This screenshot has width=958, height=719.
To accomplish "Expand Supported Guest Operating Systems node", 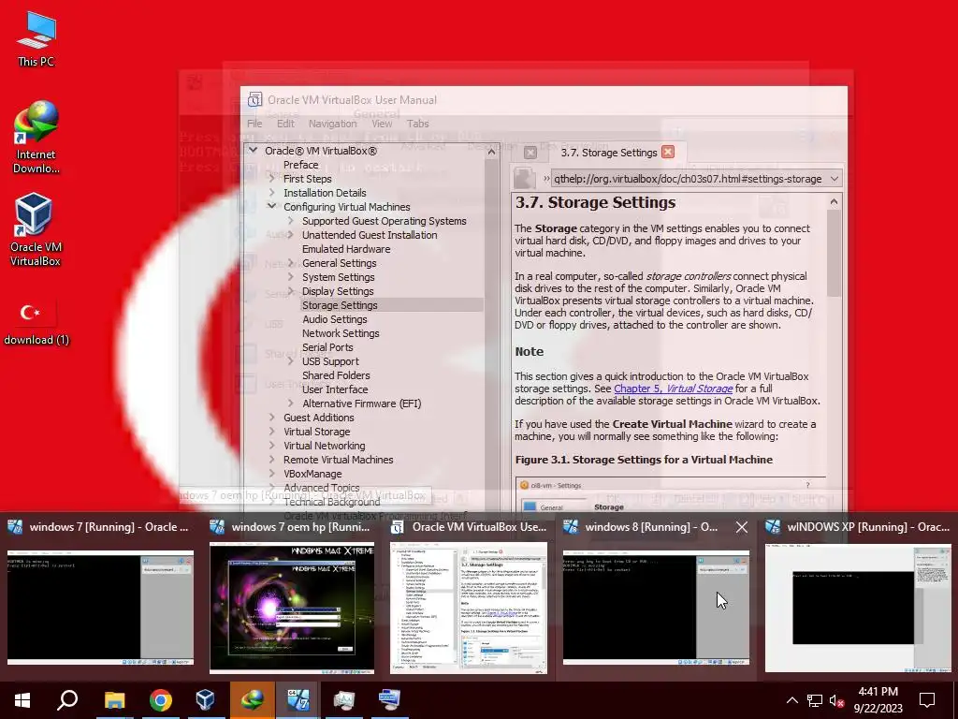I will (291, 221).
